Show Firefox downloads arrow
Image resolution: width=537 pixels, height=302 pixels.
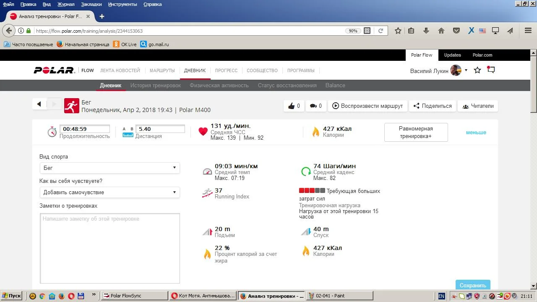[x=426, y=31]
